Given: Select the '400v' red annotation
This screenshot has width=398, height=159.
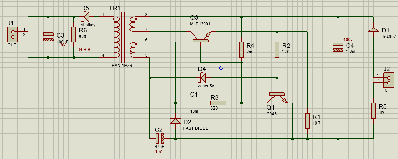Looking at the screenshot, I should coord(348,39).
